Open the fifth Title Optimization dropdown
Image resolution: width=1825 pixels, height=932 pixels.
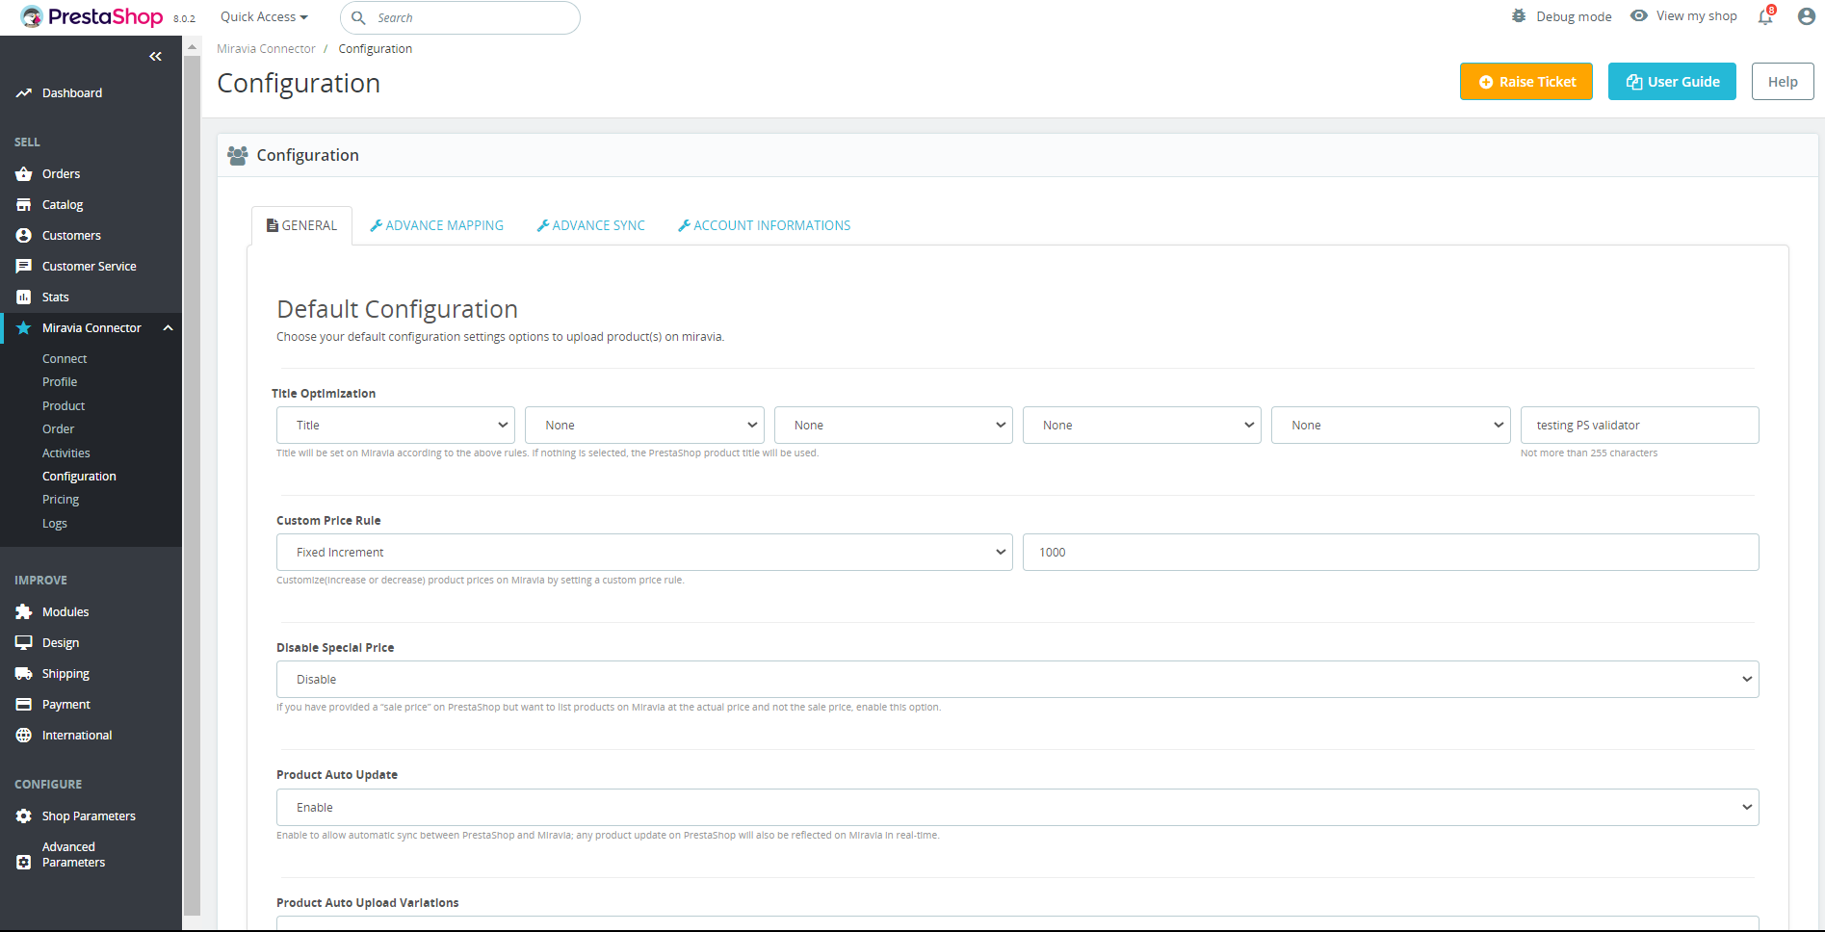coord(1391,426)
